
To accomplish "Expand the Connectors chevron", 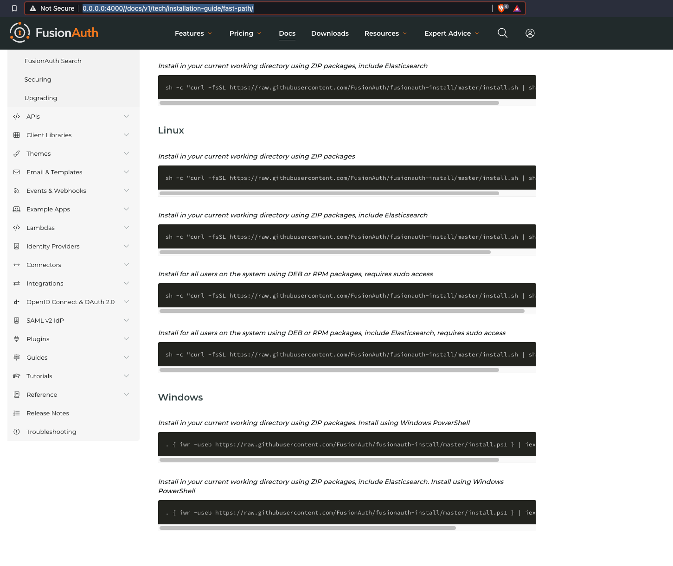I will tap(126, 265).
